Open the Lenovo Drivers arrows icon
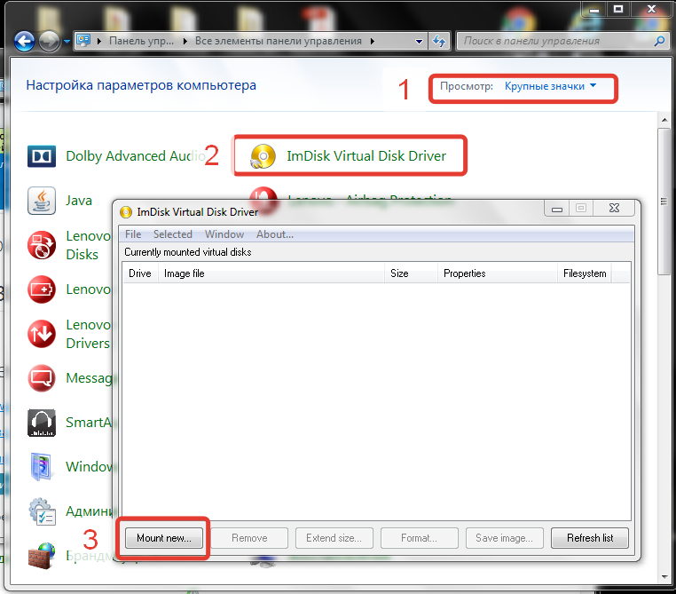The height and width of the screenshot is (594, 676). (42, 334)
